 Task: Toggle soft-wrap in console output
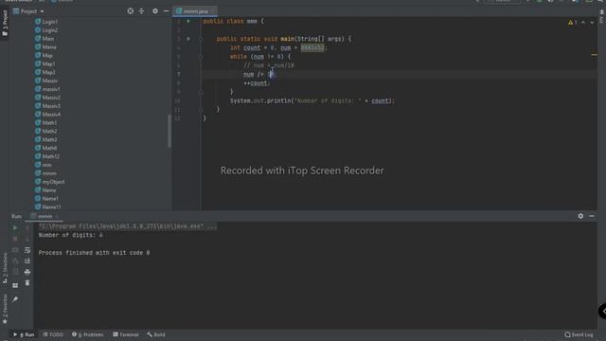click(27, 250)
